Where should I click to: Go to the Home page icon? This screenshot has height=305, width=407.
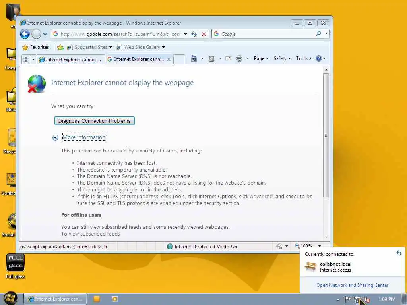point(194,58)
